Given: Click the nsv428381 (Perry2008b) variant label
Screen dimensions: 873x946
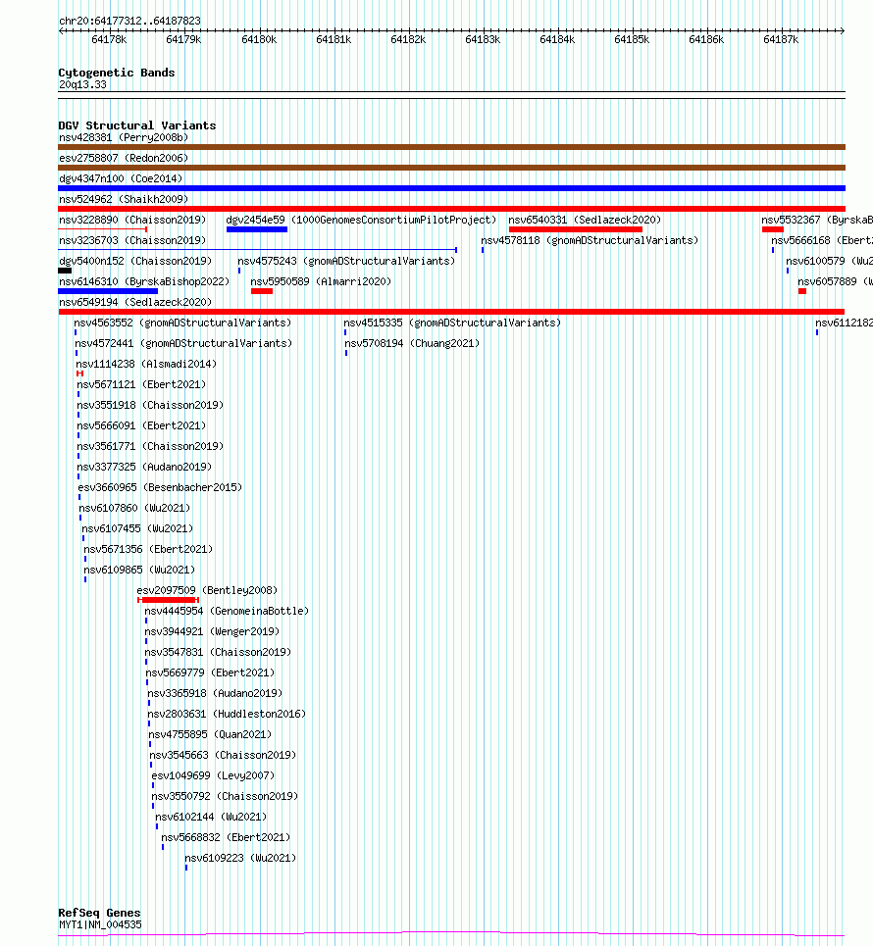Looking at the screenshot, I should 124,137.
